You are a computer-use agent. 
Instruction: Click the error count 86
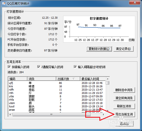pos(60,83)
